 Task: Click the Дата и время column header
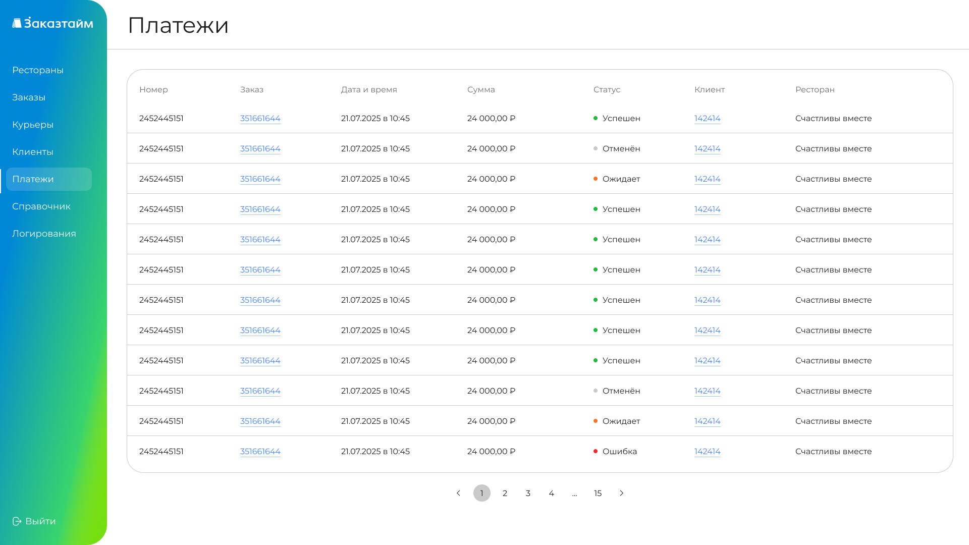tap(369, 89)
